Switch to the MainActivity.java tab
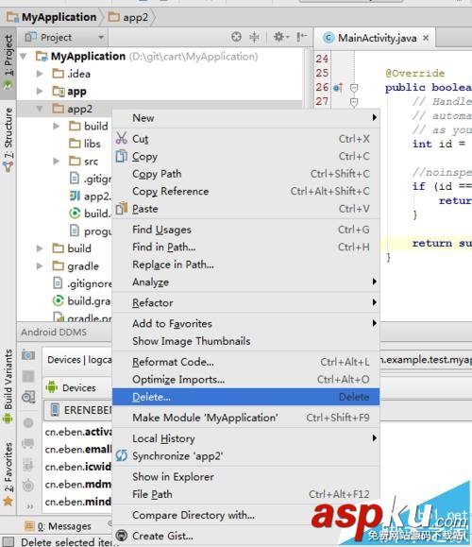The width and height of the screenshot is (472, 547). pyautogui.click(x=374, y=38)
